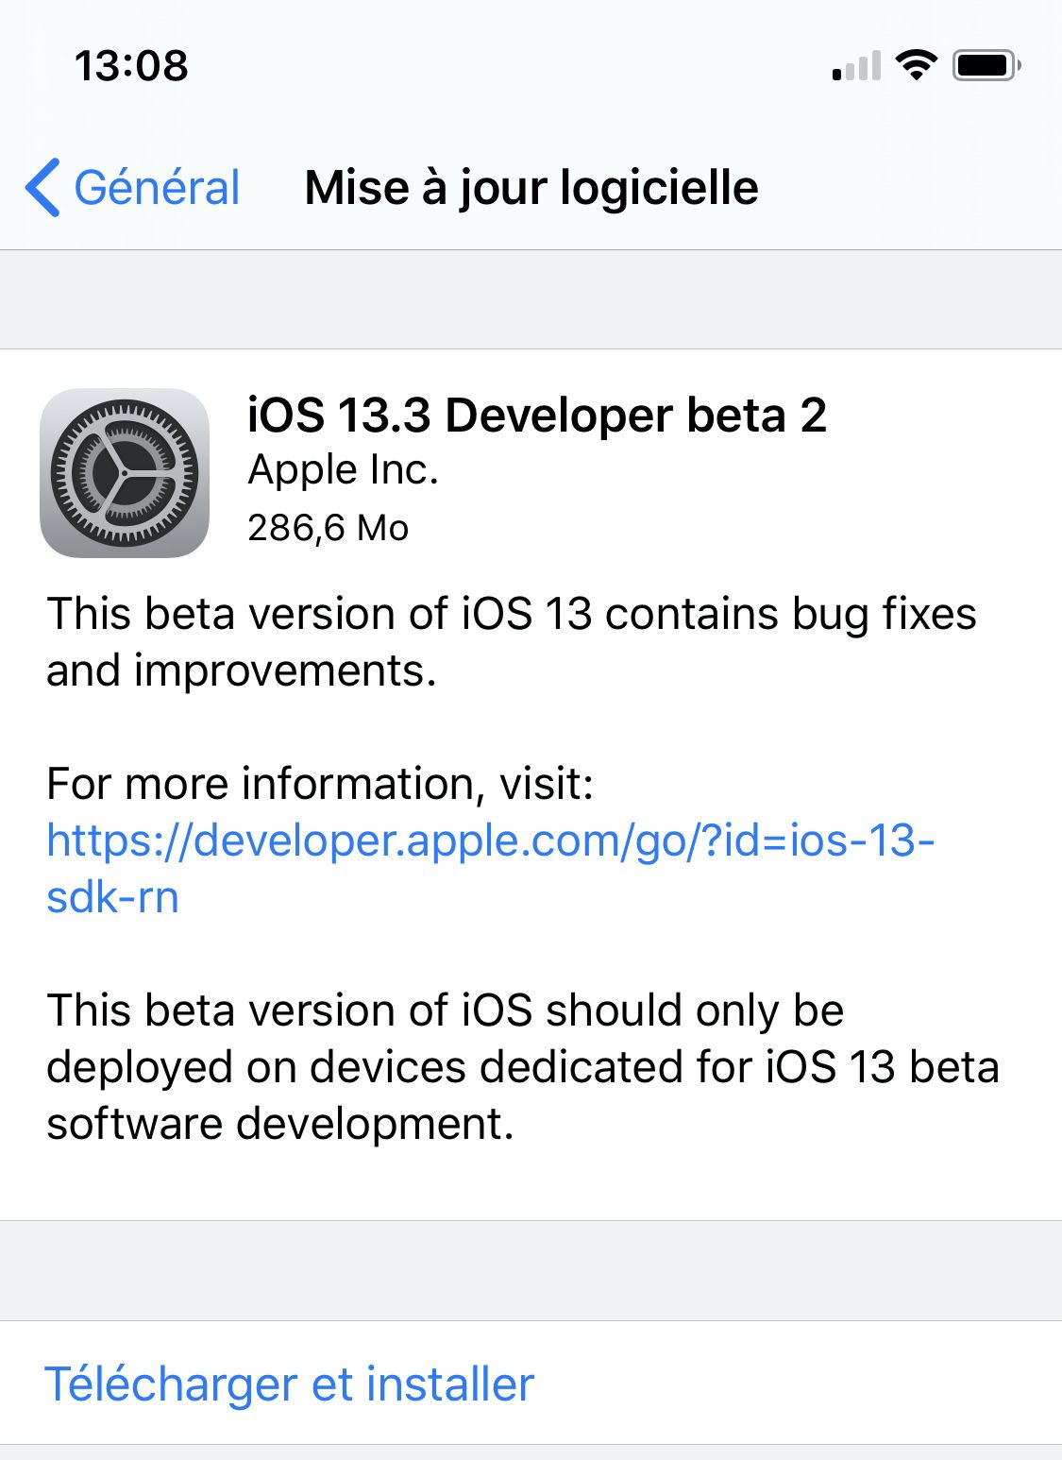Select the Mise à jour logicielle title
Image resolution: width=1062 pixels, height=1460 pixels.
tap(531, 187)
